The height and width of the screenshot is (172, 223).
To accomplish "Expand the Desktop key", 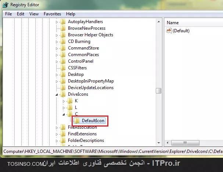I will 57,75.
